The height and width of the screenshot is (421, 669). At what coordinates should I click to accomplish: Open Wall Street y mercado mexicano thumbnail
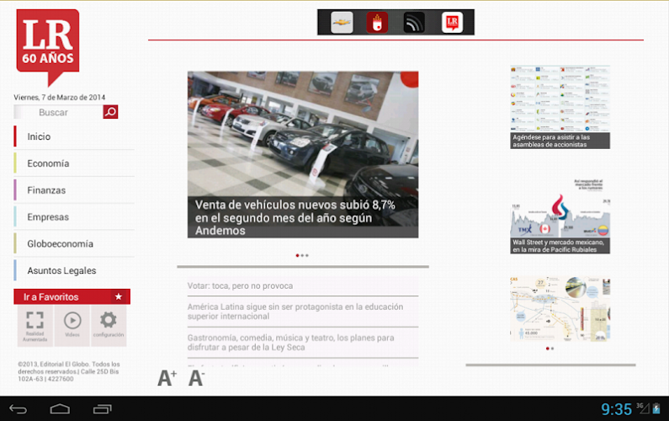tap(560, 216)
